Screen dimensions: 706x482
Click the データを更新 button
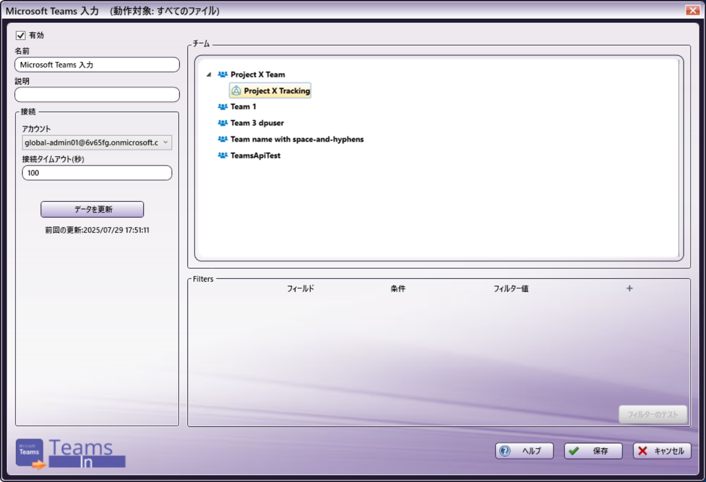pos(92,209)
